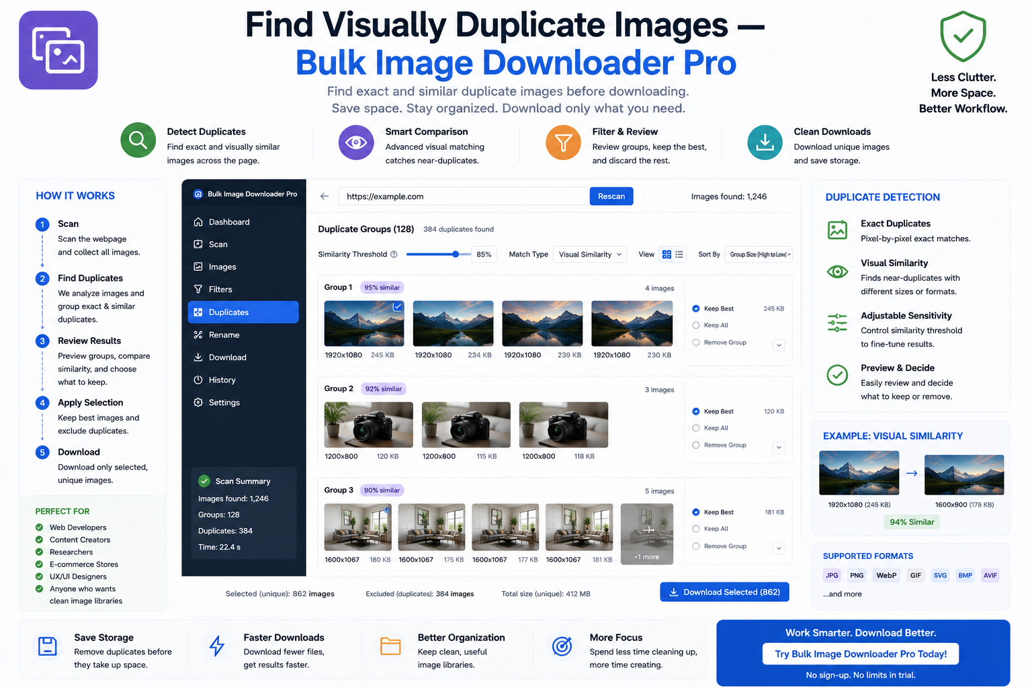Screen dimensions: 1032x688
Task: Click the green shield checkmark icon
Action: point(963,37)
